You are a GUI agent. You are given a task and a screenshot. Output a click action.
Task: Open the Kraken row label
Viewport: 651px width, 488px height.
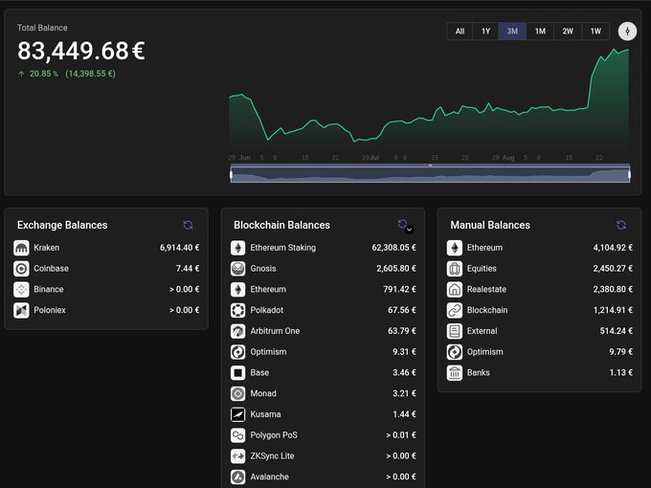[x=47, y=248]
